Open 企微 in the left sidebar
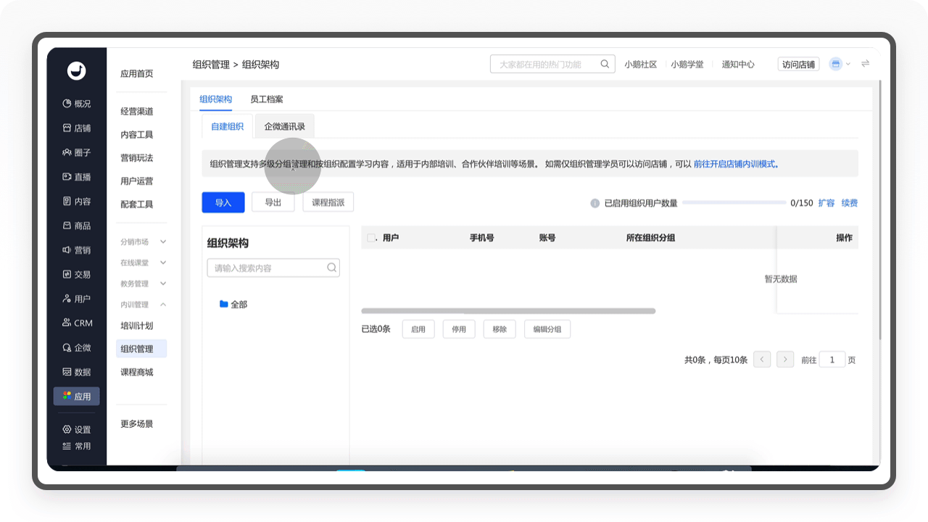 click(77, 348)
